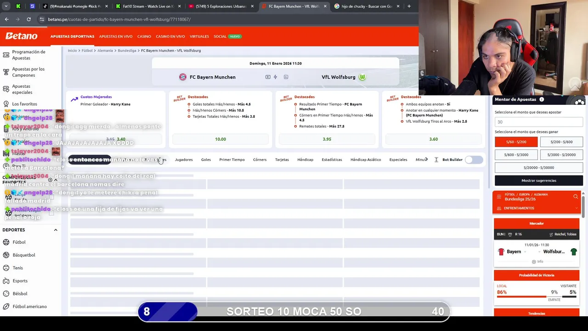588x331 pixels.
Task: Switch to the Fat10 Stream browser tab
Action: (148, 6)
